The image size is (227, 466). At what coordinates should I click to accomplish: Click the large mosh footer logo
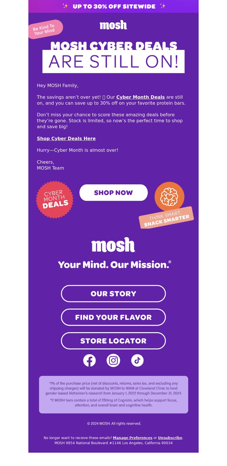point(113,245)
